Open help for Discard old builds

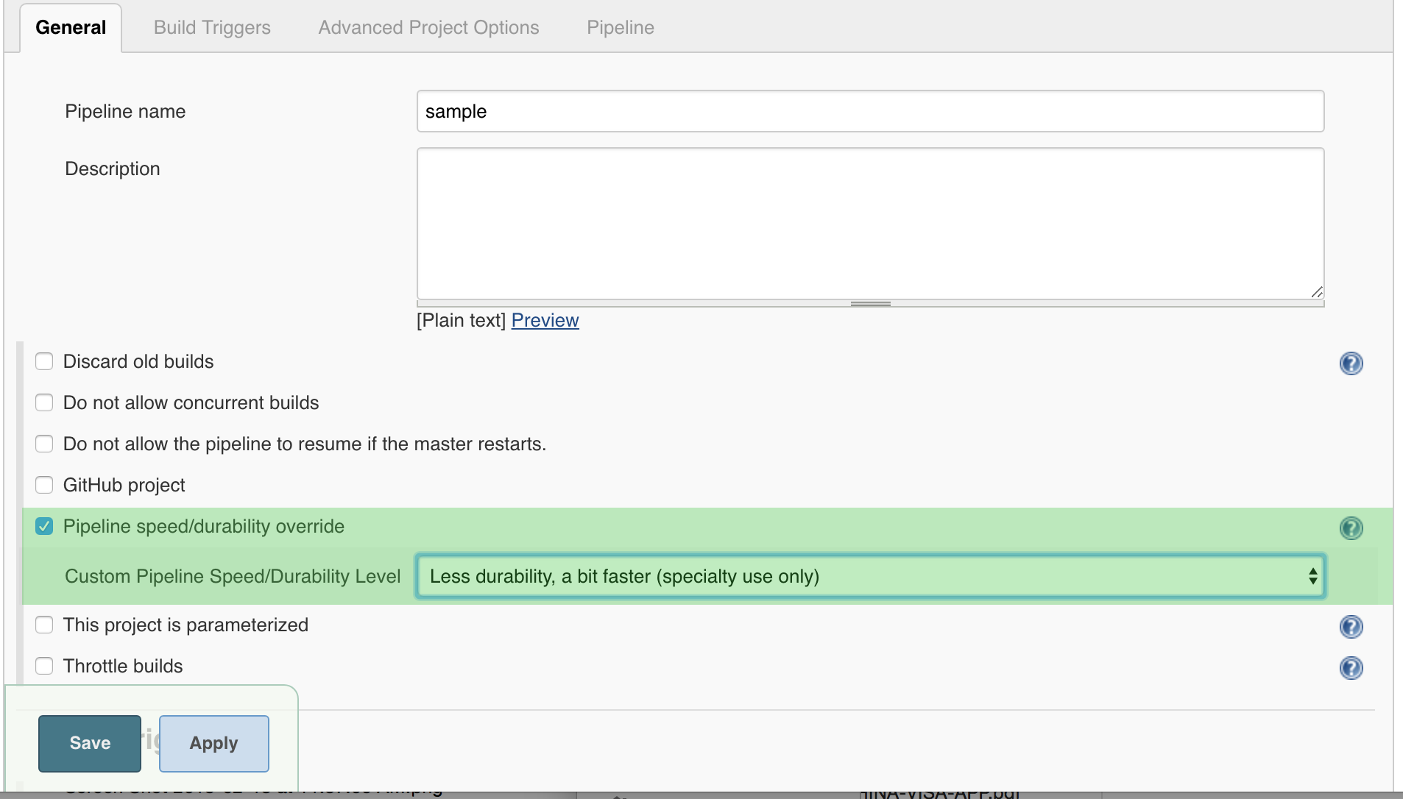(1351, 363)
